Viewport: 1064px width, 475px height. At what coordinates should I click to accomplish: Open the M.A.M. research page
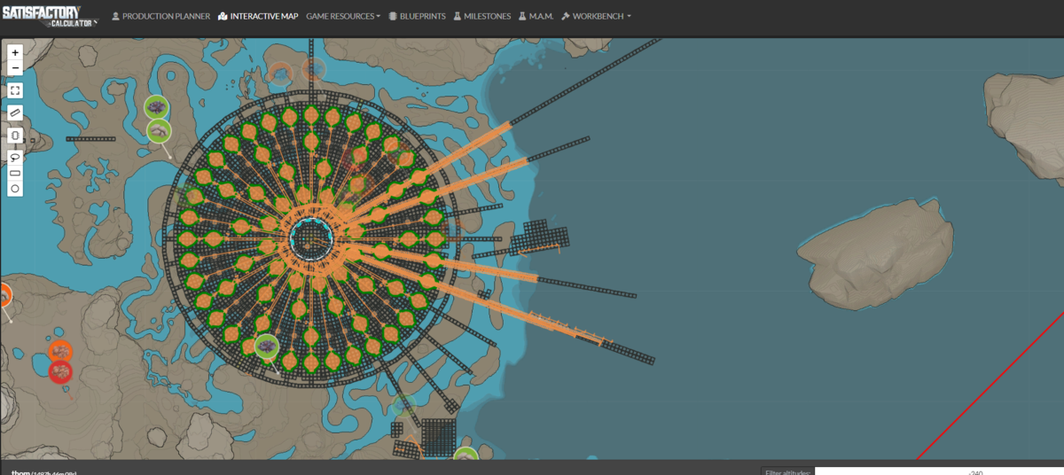[x=536, y=16]
